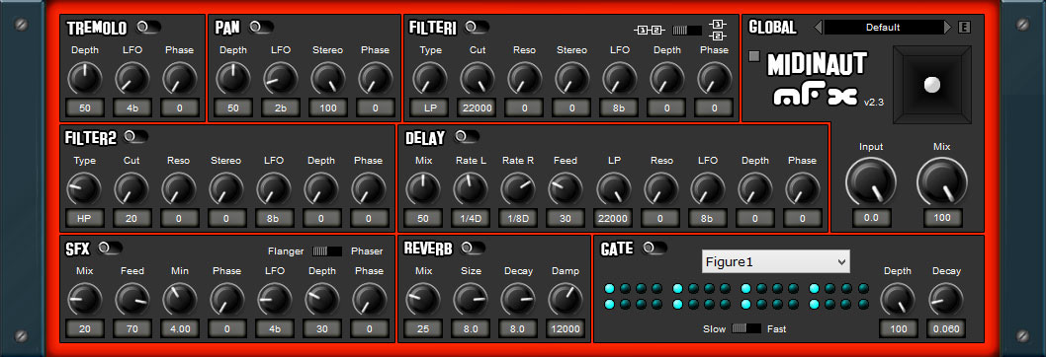This screenshot has height=357, width=1046.
Task: Click the last top-row gate step LED
Action: pos(863,288)
